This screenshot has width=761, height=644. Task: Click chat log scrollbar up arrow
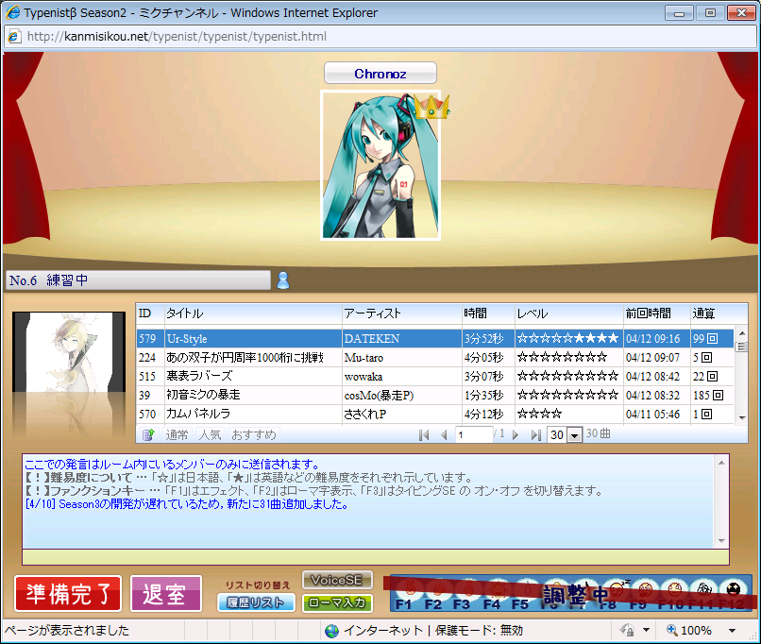tap(721, 463)
